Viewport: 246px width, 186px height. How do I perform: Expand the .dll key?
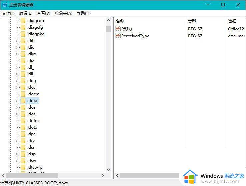point(16,74)
